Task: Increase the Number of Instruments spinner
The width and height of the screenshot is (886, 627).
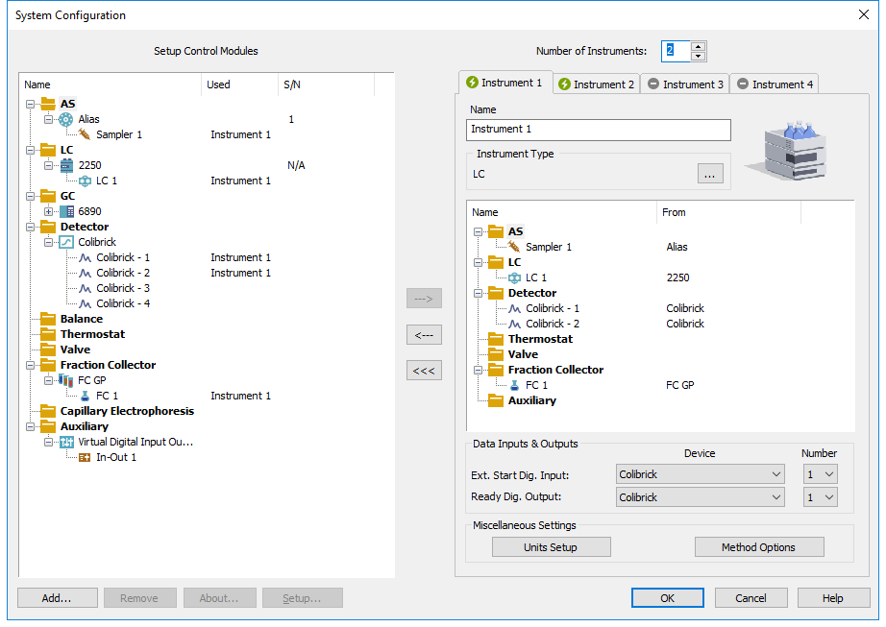Action: coord(699,46)
